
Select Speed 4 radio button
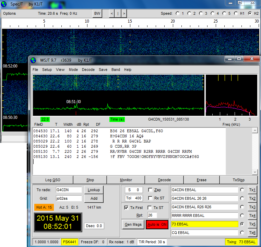[x=213, y=13]
